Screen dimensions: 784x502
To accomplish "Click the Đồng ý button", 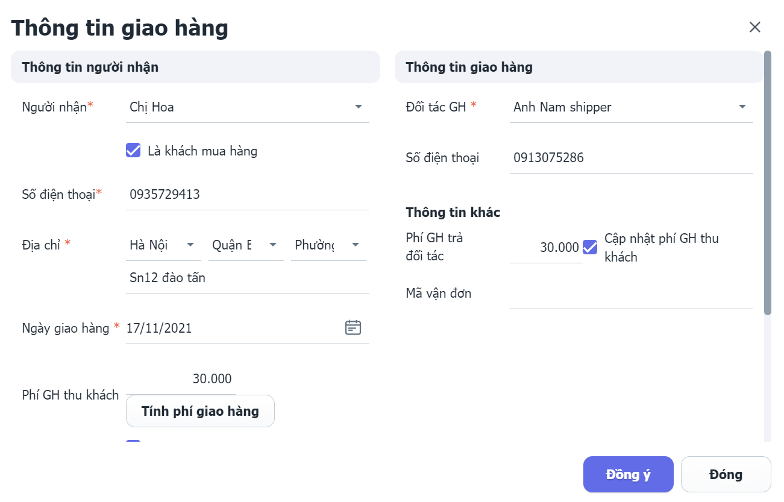I will click(x=628, y=474).
